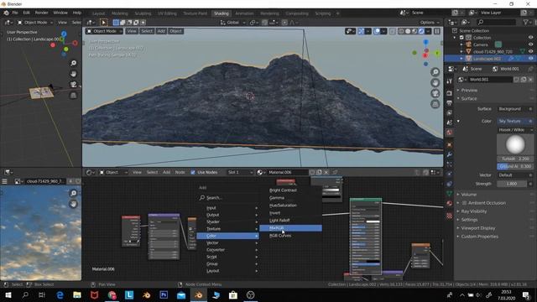Open the Object Mode dropdown in main viewport
537x302 pixels.
pyautogui.click(x=104, y=31)
